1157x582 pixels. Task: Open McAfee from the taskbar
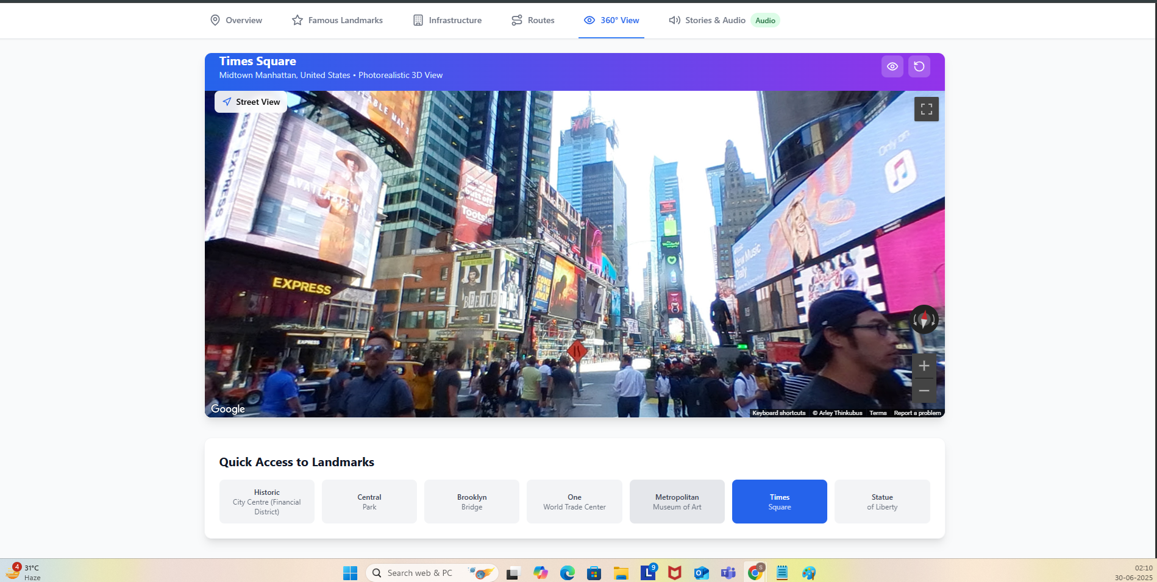[675, 573]
